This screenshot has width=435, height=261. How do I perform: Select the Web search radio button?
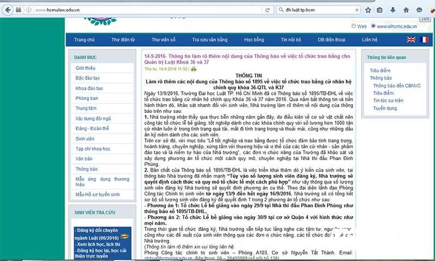coord(353,26)
